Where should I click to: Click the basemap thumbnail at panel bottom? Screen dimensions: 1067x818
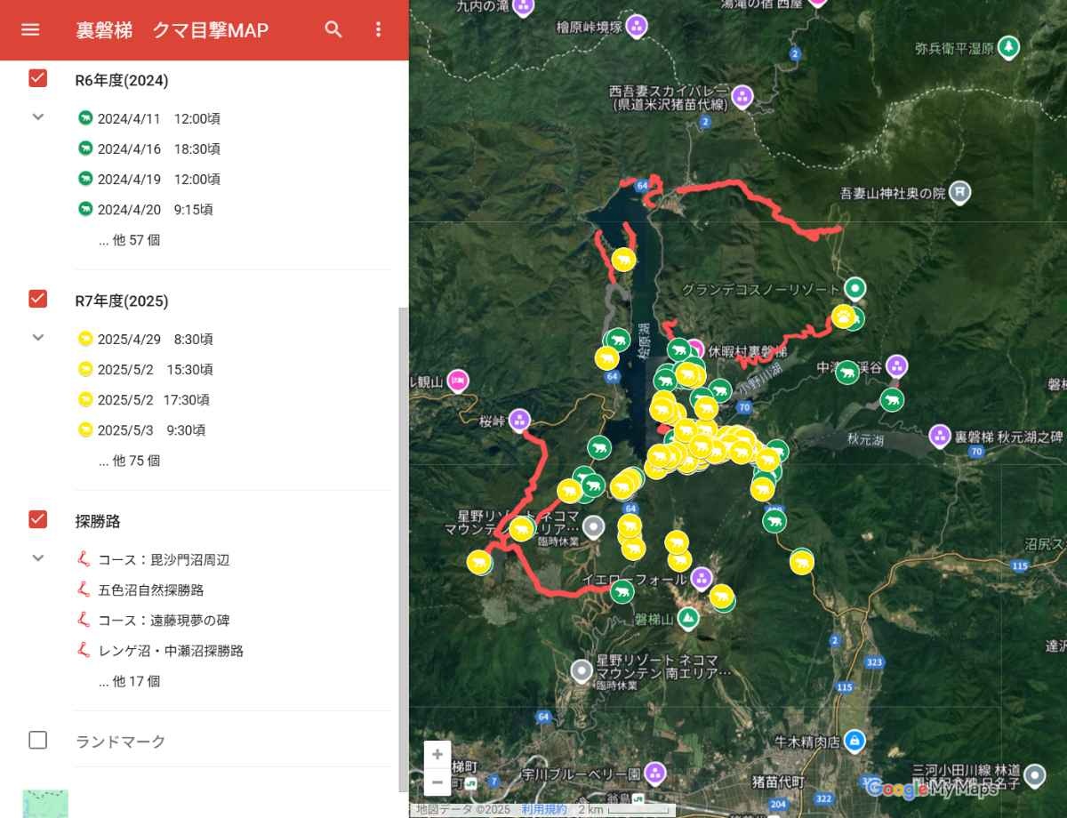(45, 803)
